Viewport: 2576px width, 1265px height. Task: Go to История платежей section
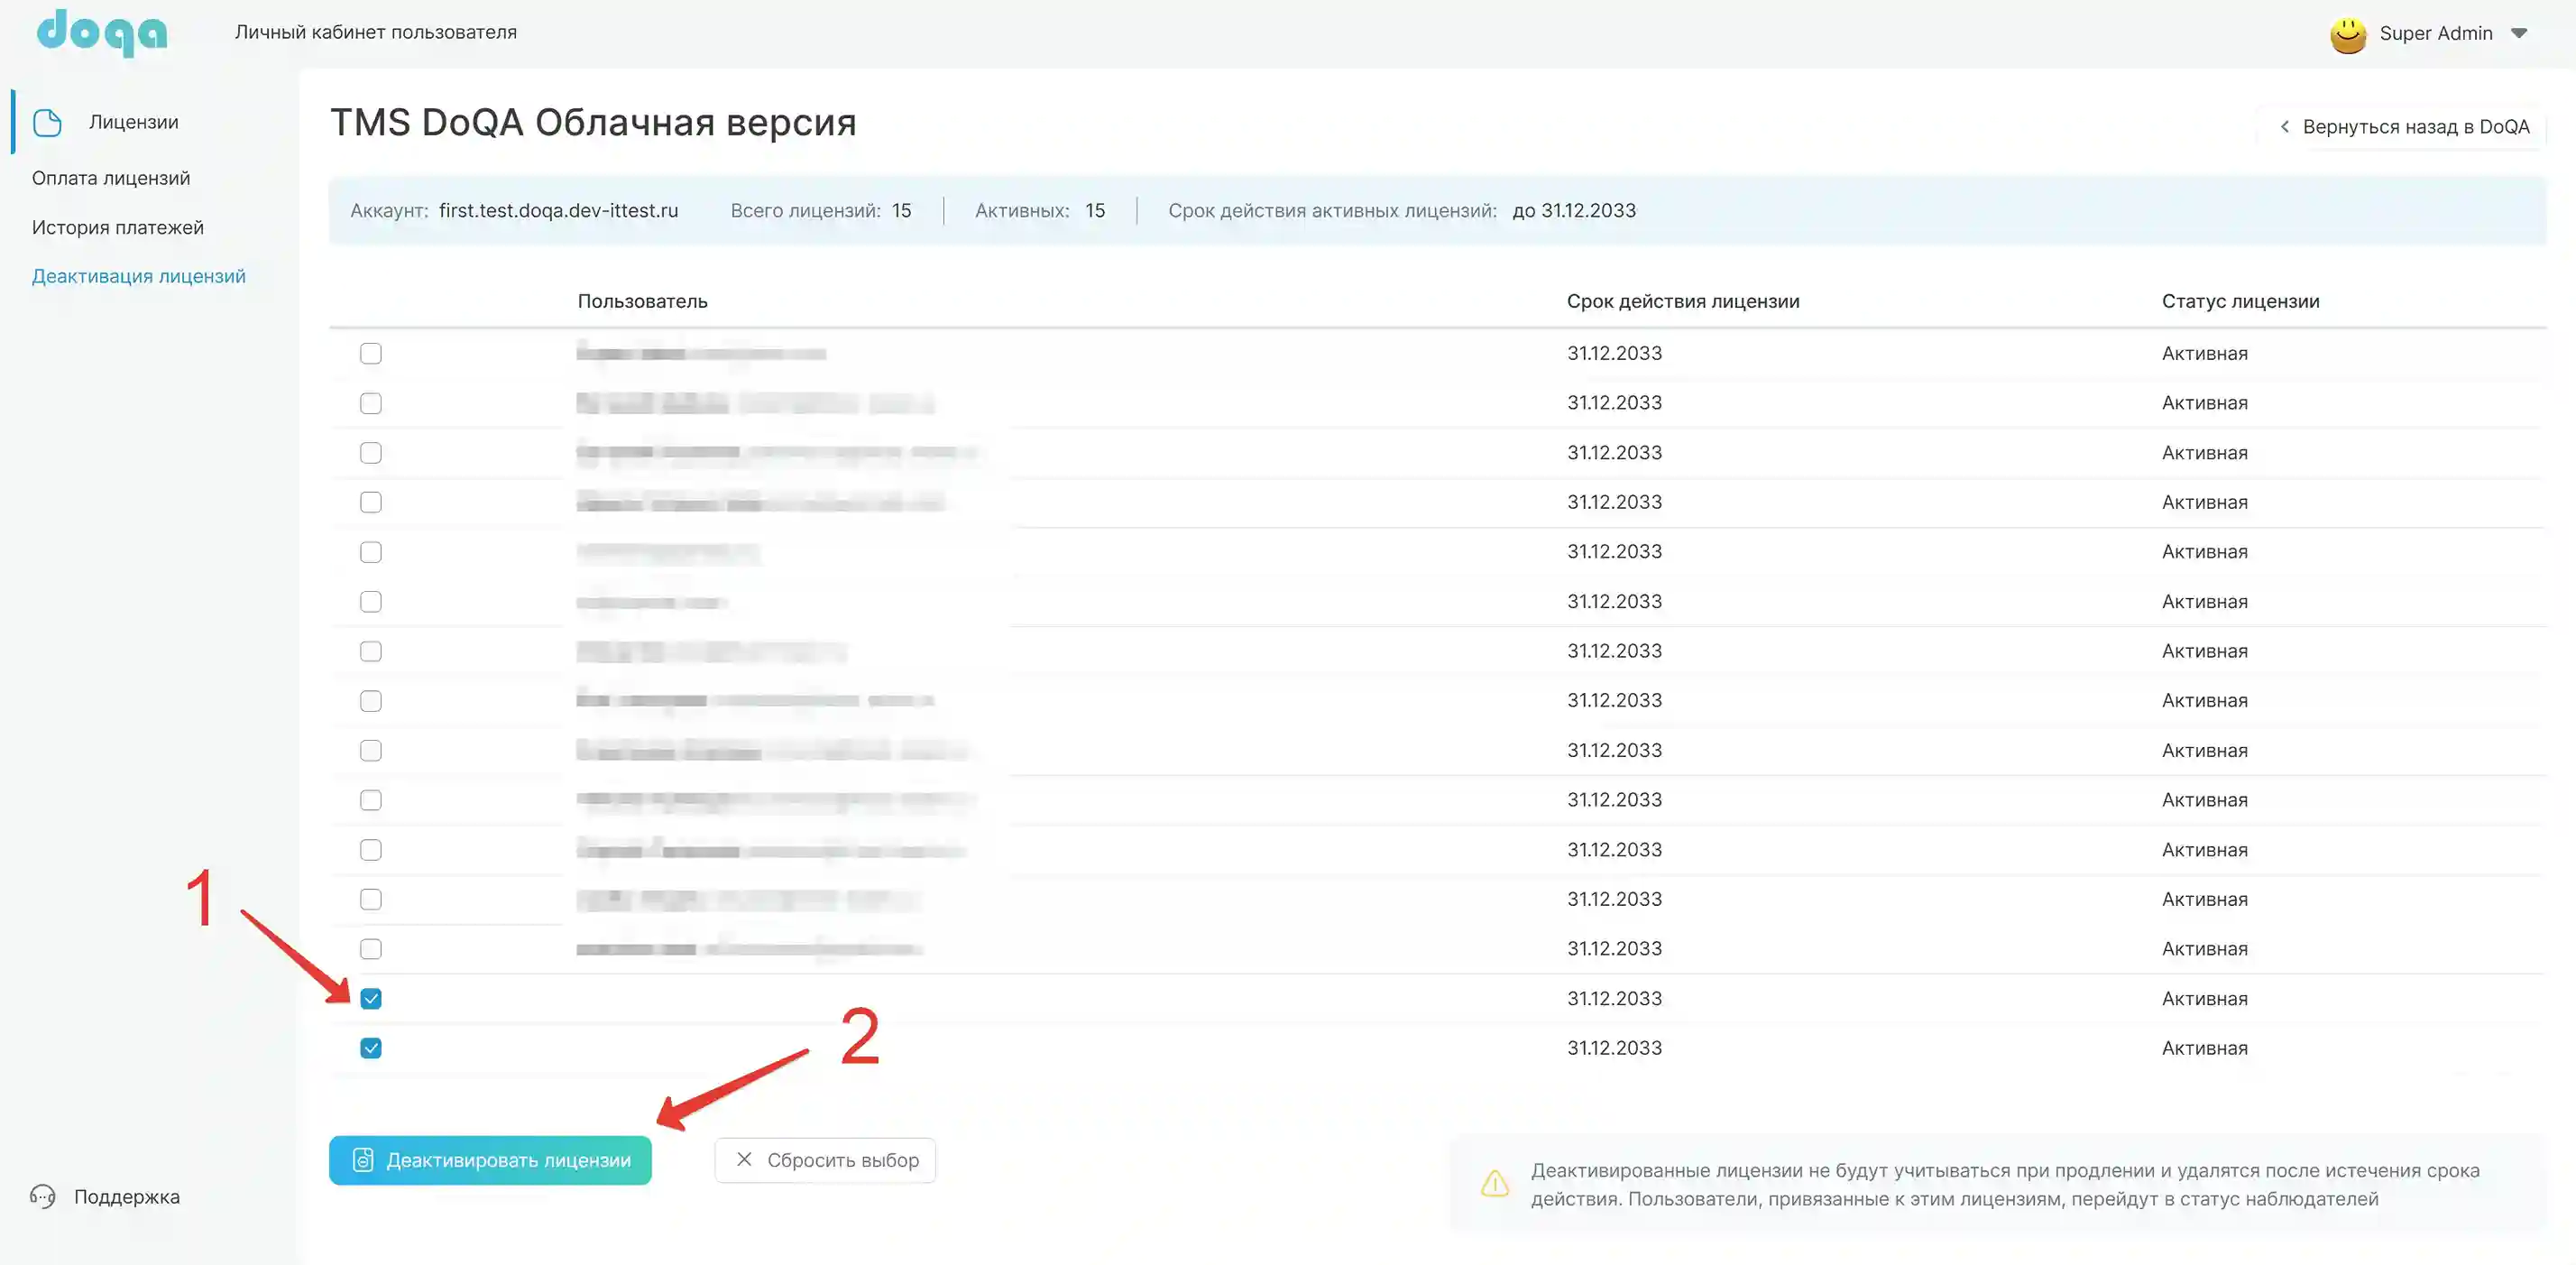click(118, 228)
